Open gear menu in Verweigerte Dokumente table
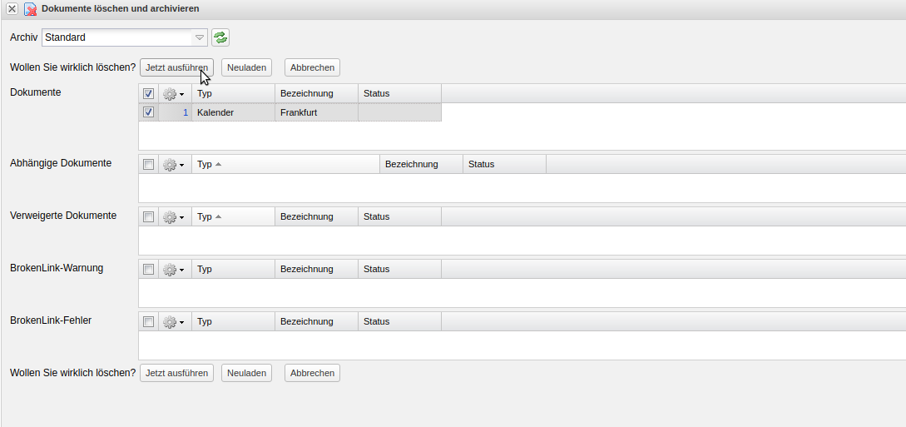The width and height of the screenshot is (906, 427). (x=174, y=217)
